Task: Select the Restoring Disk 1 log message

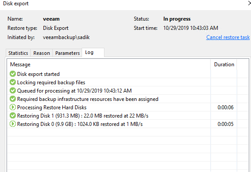Action: pyautogui.click(x=82, y=116)
